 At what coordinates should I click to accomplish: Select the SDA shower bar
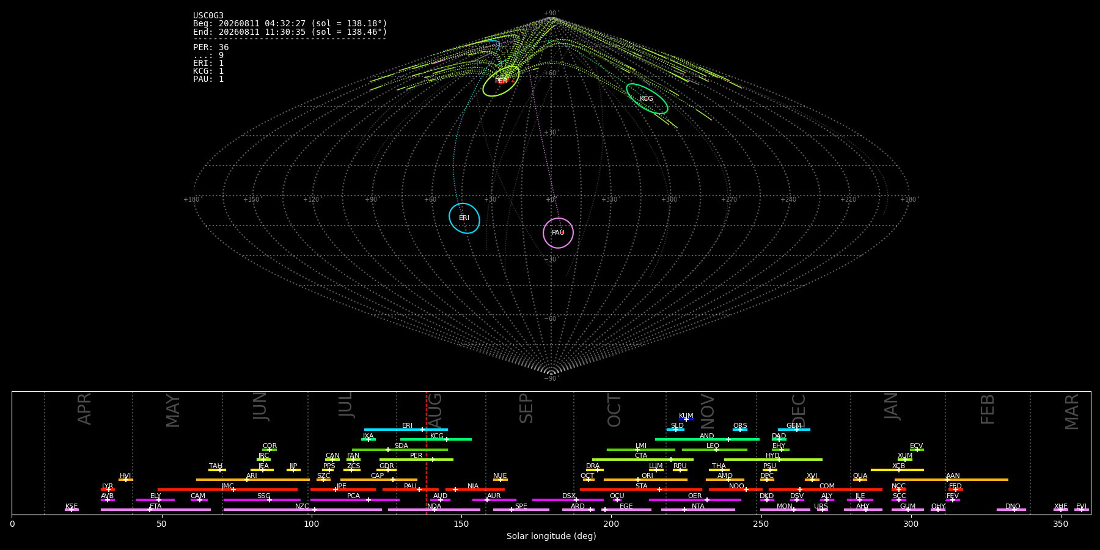coord(400,450)
